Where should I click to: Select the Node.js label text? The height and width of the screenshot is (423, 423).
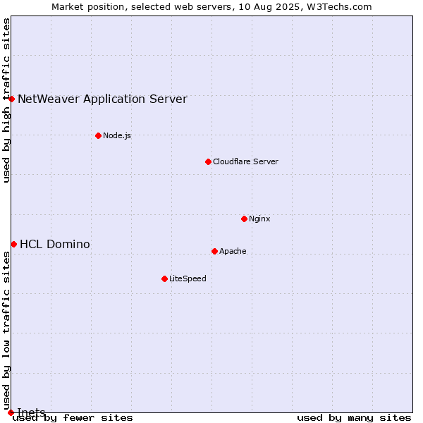(117, 135)
